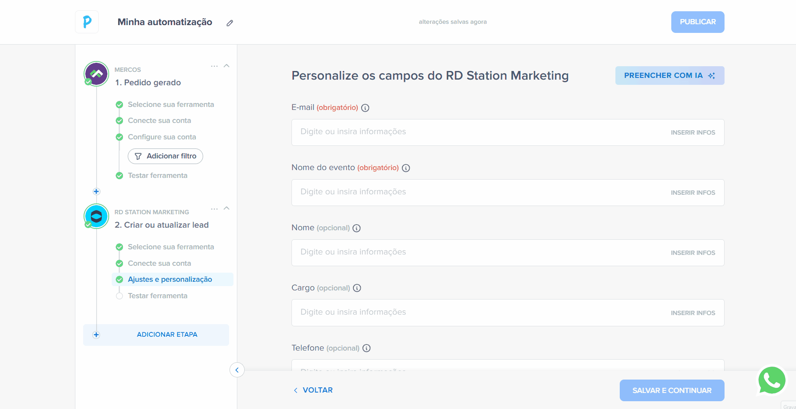This screenshot has height=409, width=796.
Task: Collapse the RD Station Marketing step chevron
Action: click(227, 208)
